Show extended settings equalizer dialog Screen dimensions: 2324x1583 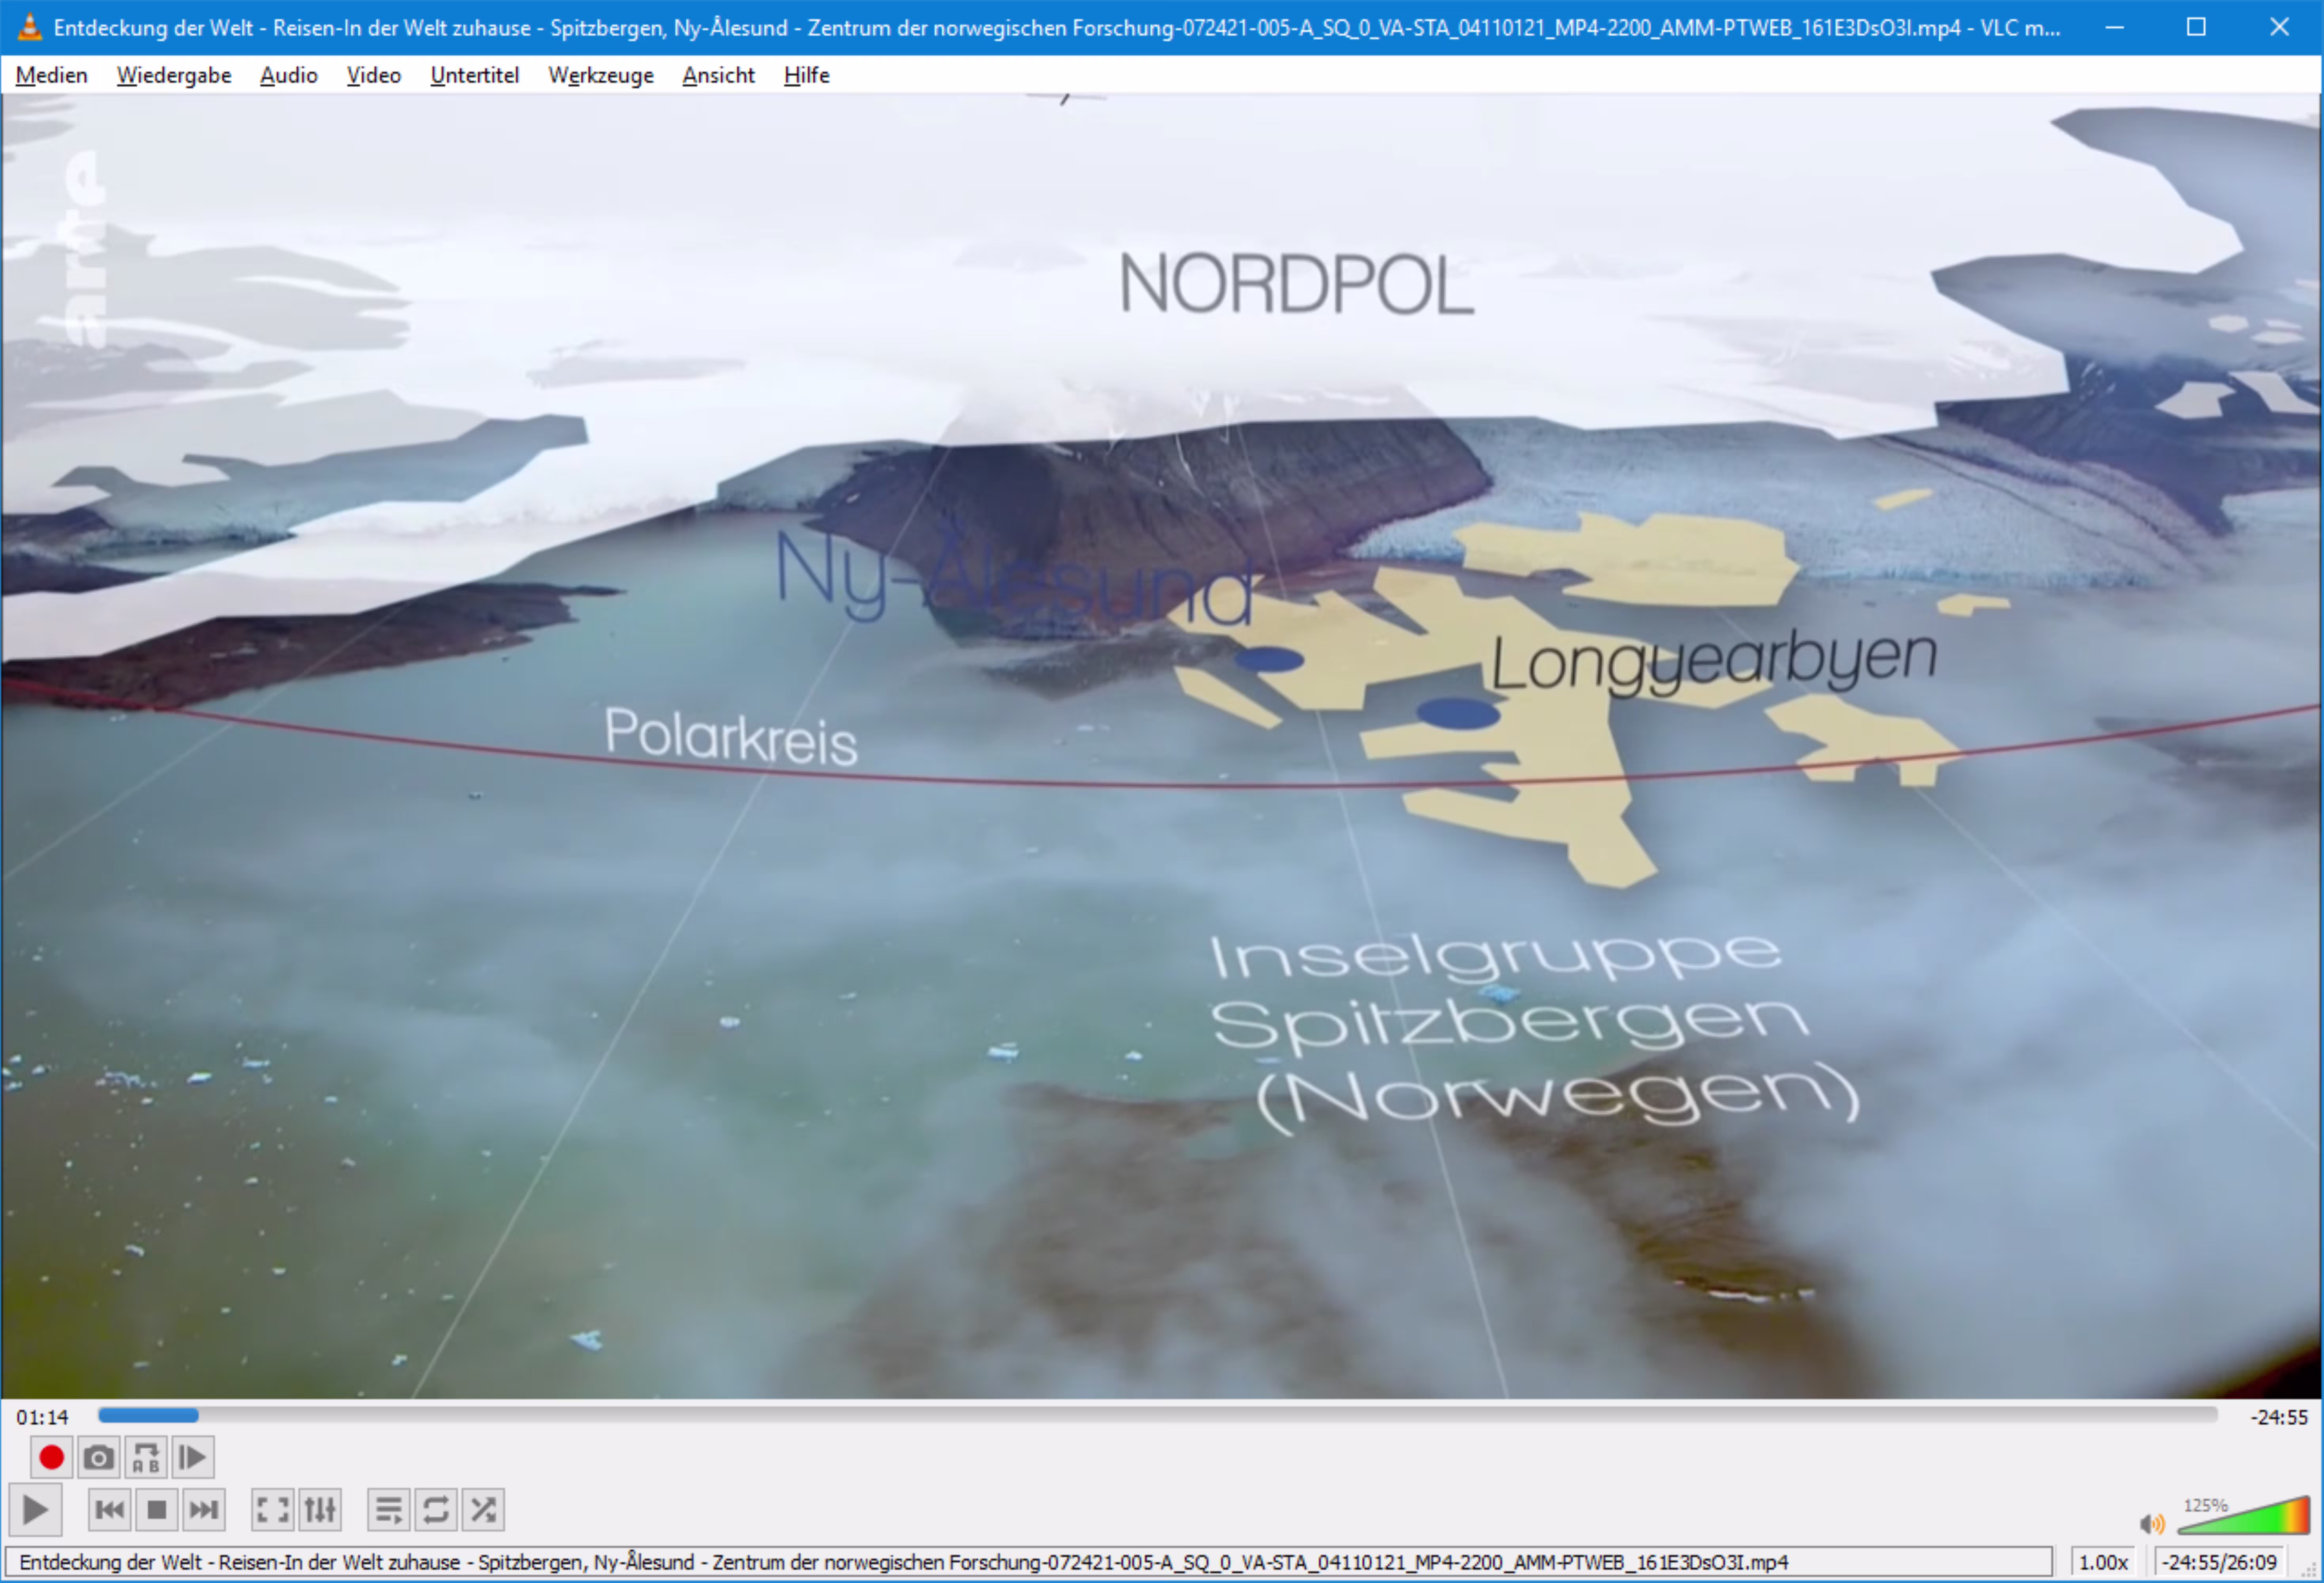320,1509
